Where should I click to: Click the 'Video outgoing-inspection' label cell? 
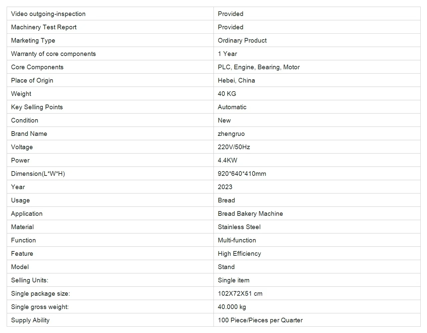click(48, 14)
